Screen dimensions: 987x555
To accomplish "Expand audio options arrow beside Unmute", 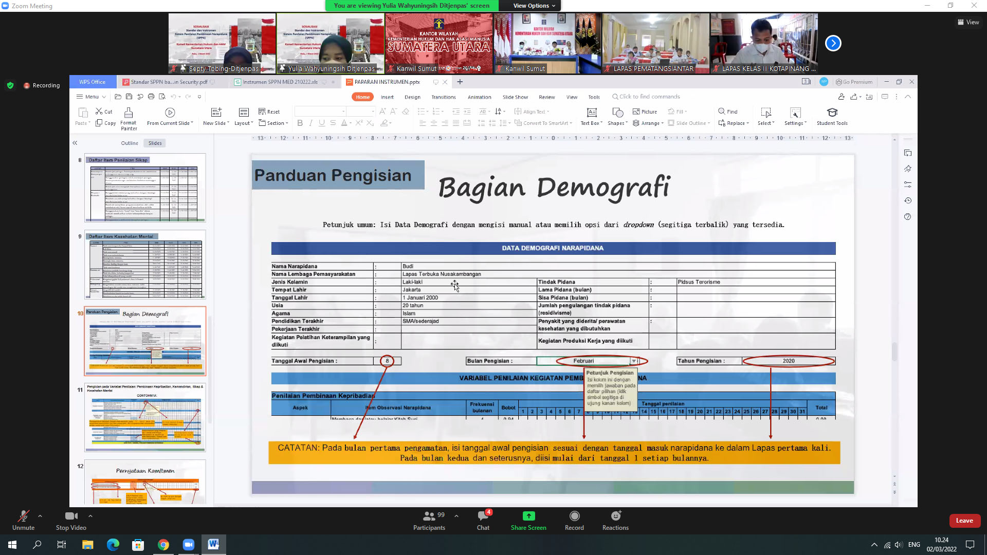I will [40, 516].
